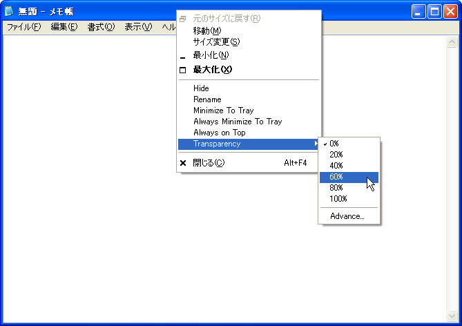Enable Always Minimize To Tray
462x326 pixels.
click(249, 122)
